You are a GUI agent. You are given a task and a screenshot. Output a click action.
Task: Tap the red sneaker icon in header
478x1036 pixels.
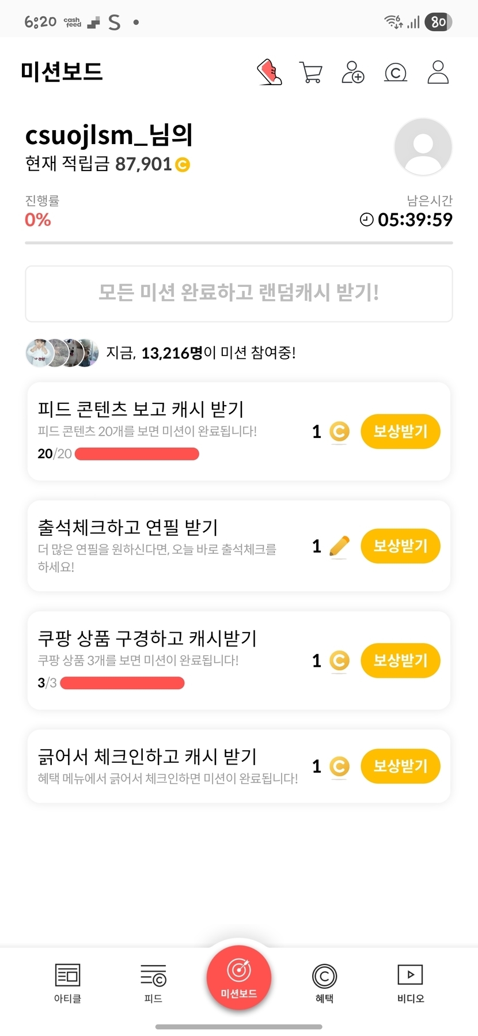(270, 73)
